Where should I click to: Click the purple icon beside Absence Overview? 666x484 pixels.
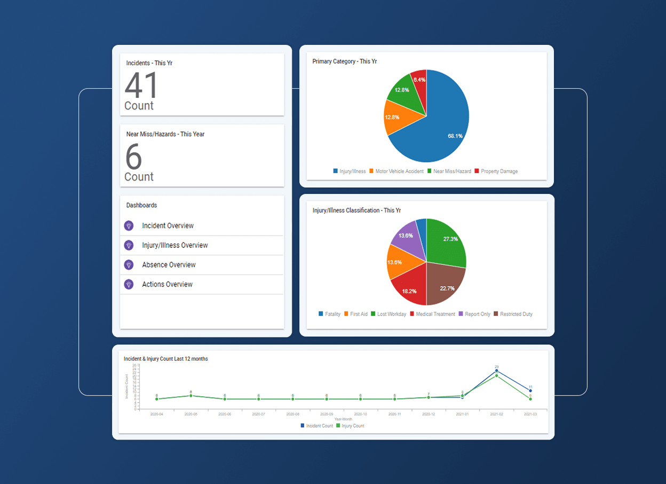click(x=128, y=264)
